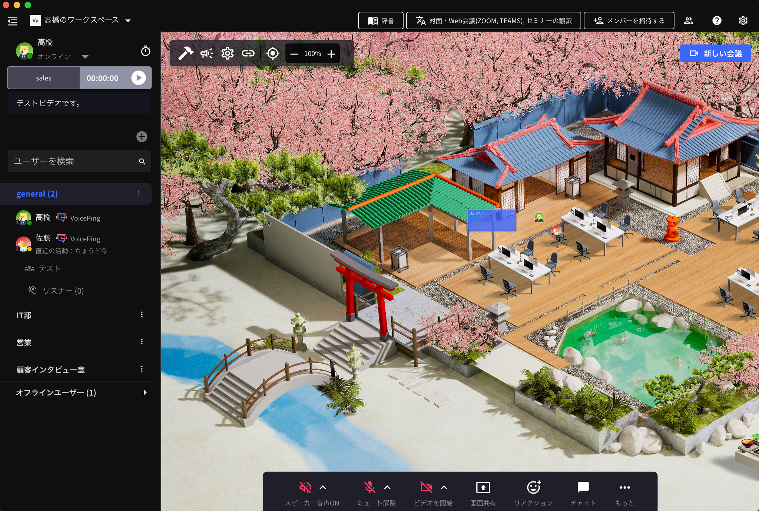Screen dimensions: 759x511
Task: Open the IT部 channel options menu
Action: [142, 314]
